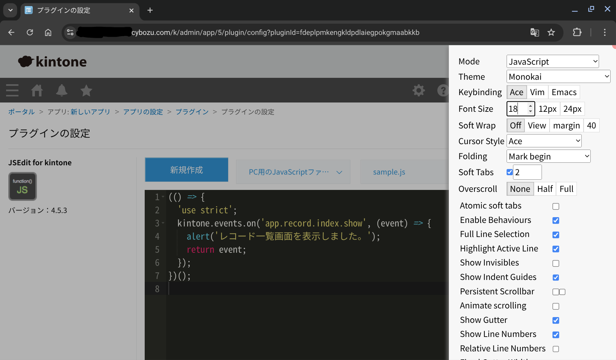The image size is (616, 360).
Task: Bookmark the page with the star icon
Action: click(551, 32)
